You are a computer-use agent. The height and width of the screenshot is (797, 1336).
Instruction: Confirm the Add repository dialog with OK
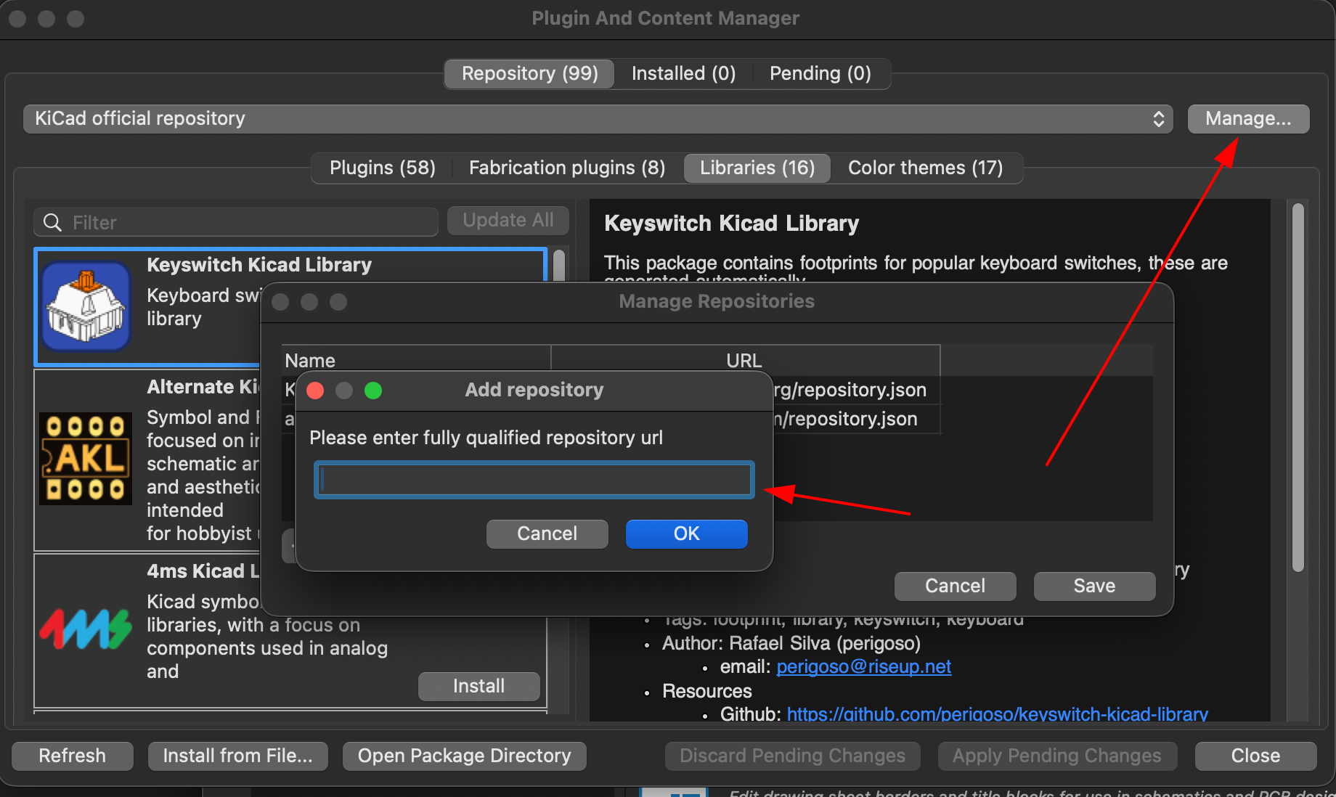(685, 534)
